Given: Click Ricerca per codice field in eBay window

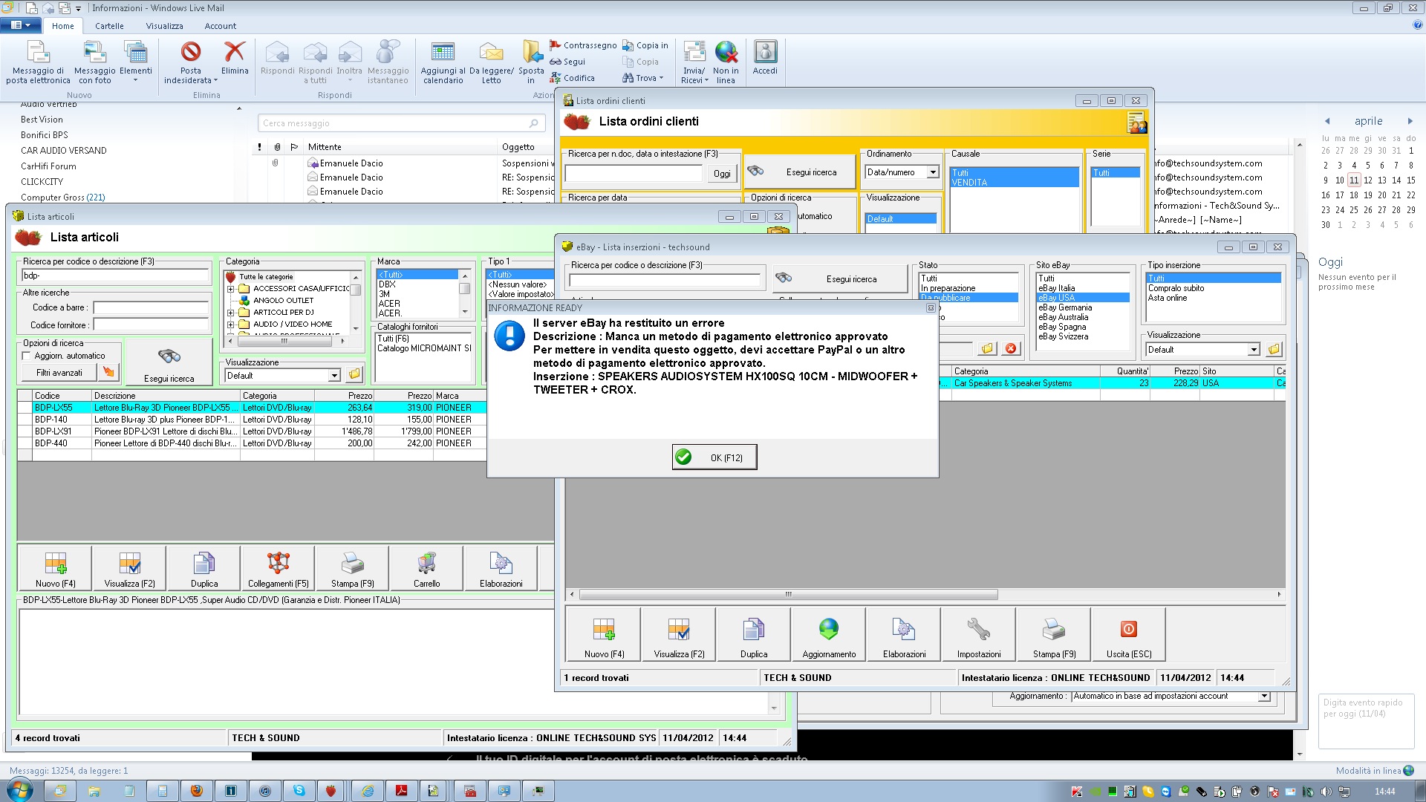Looking at the screenshot, I should coord(665,280).
